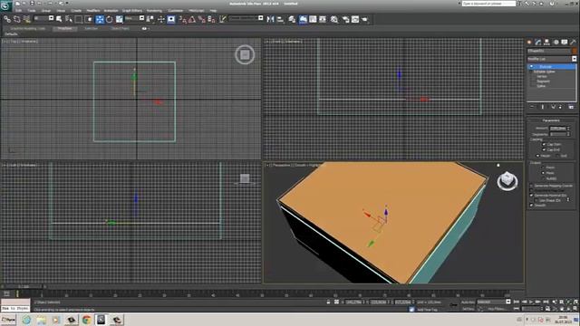Open the Group menu
This screenshot has width=580, height=326.
coord(46,11)
